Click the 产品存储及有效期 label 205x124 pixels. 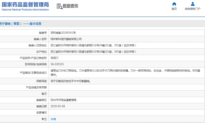point(36,87)
